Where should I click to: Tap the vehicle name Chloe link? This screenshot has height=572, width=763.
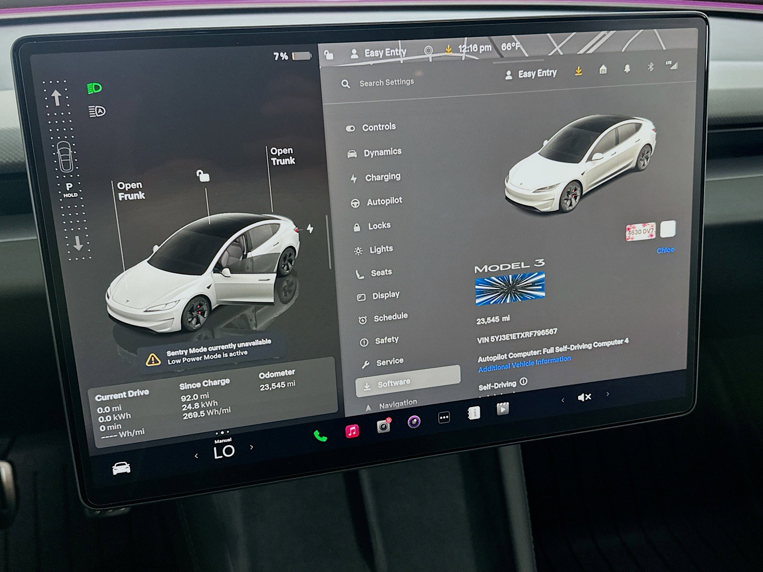(x=665, y=250)
